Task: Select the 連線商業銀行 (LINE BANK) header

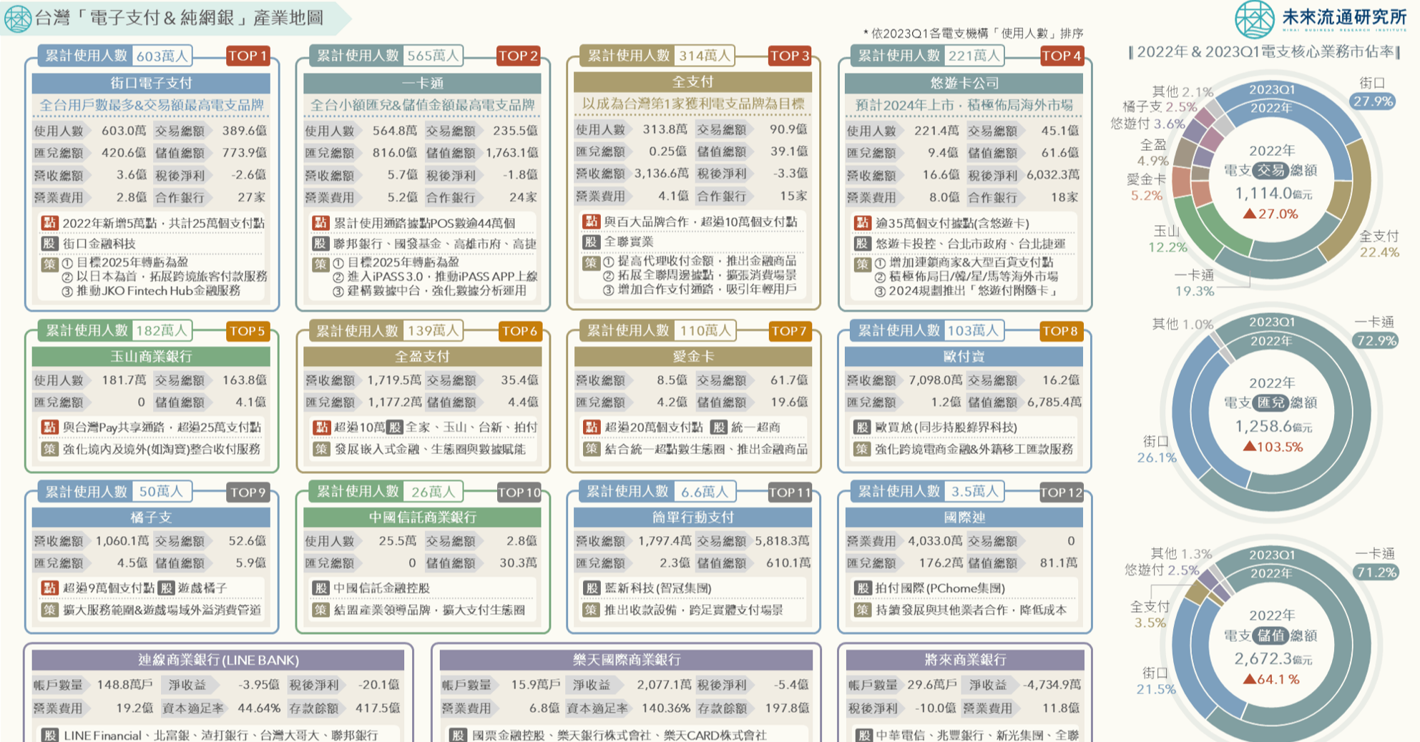Action: tap(218, 660)
